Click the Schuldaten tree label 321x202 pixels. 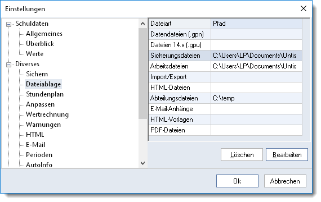(x=32, y=24)
